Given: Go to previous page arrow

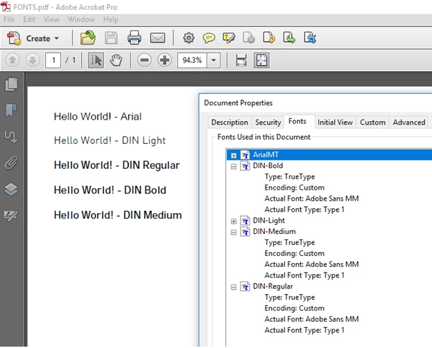Looking at the screenshot, I should (12, 60).
